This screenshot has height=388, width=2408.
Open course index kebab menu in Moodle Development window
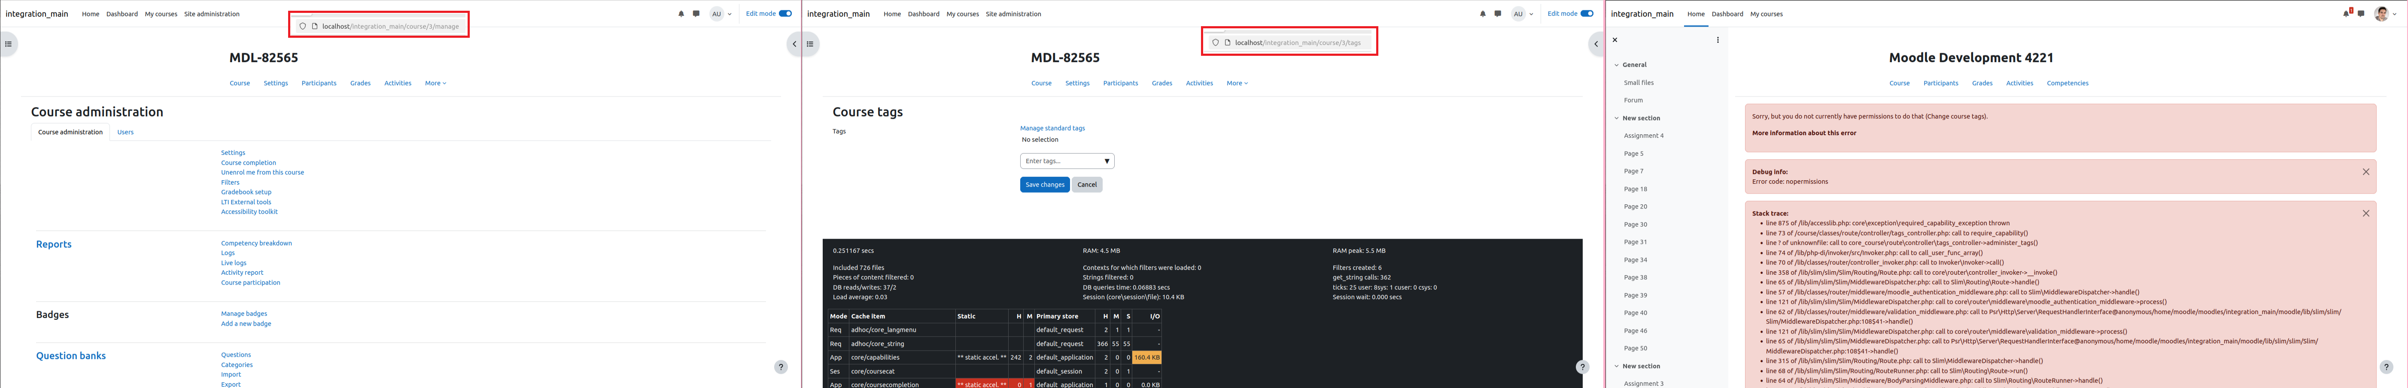click(x=1717, y=40)
